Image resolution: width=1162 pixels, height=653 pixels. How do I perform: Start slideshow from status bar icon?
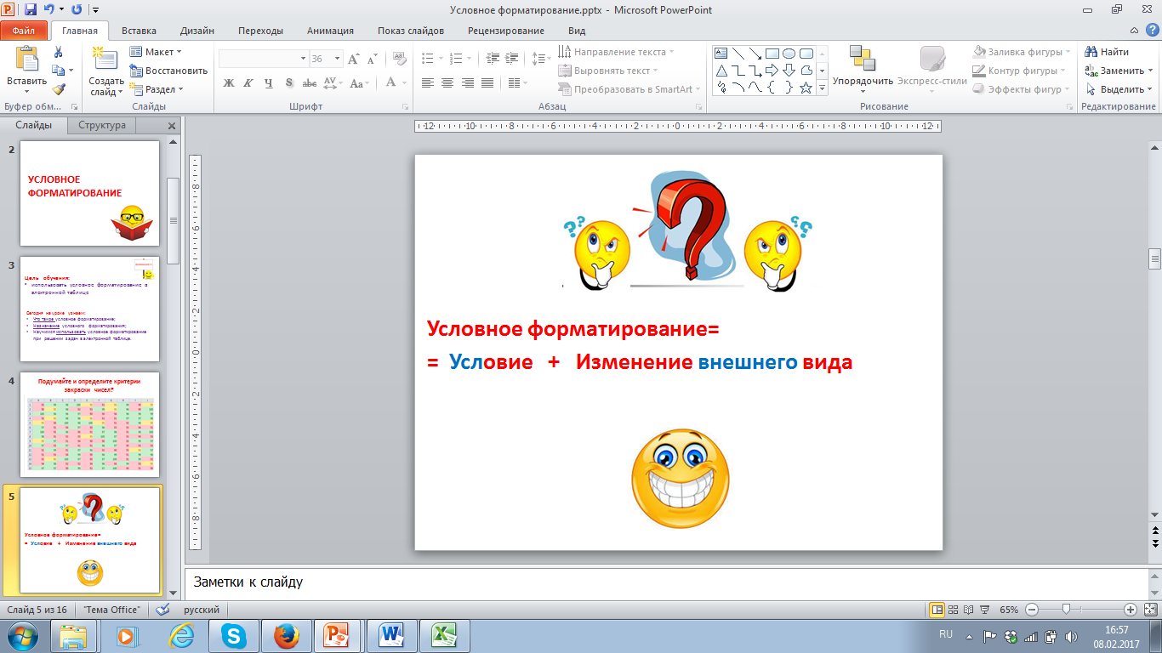pyautogui.click(x=985, y=610)
